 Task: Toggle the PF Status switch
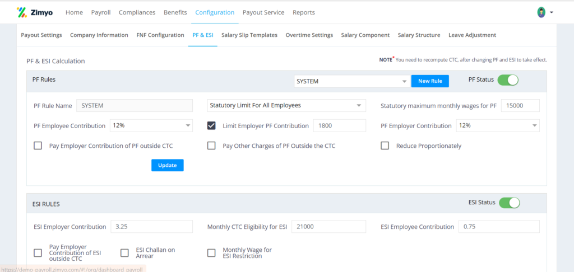point(508,80)
